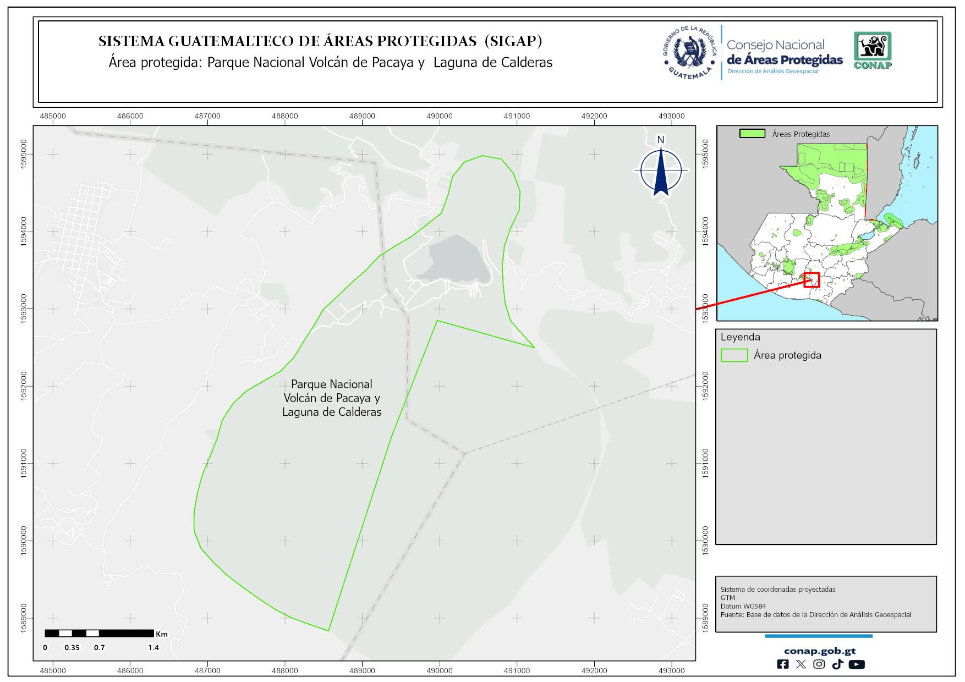Select the Parque Nacional Volcán de Pacaya label
965x682 pixels.
[332, 398]
